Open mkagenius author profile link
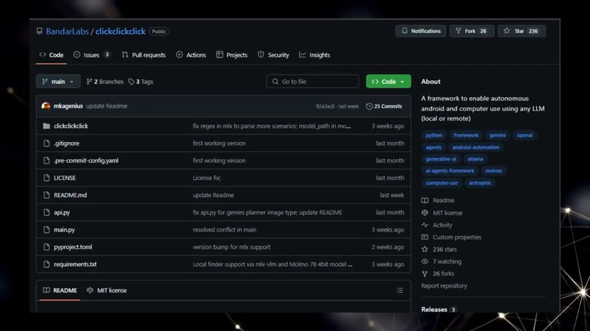 click(68, 106)
